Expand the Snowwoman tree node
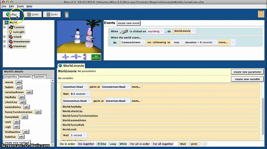267x149 pixels. tap(4, 41)
